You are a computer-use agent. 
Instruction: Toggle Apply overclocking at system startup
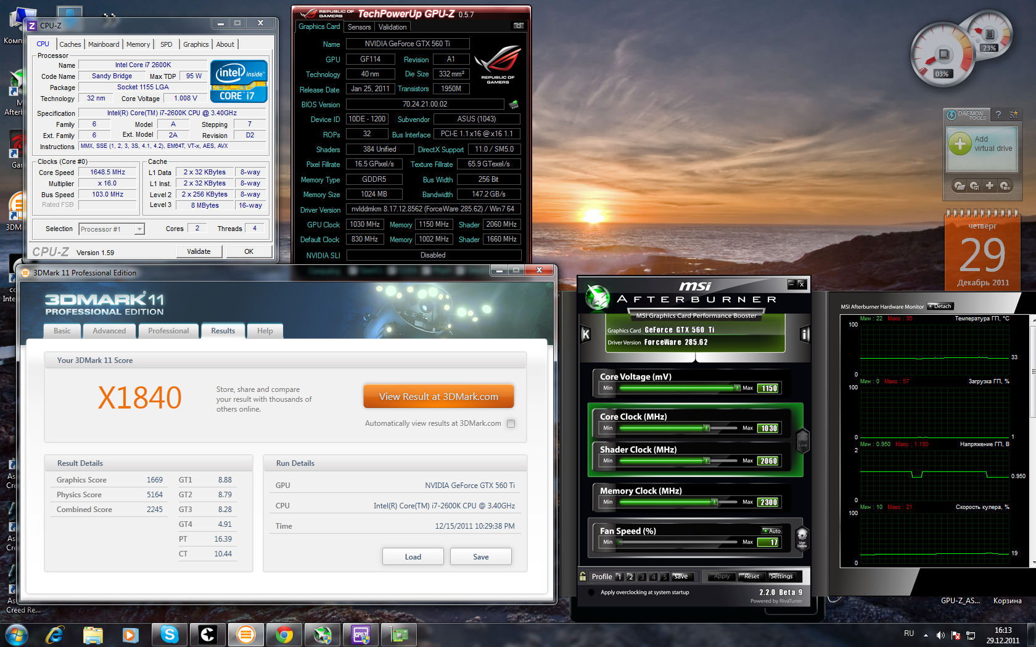[592, 592]
